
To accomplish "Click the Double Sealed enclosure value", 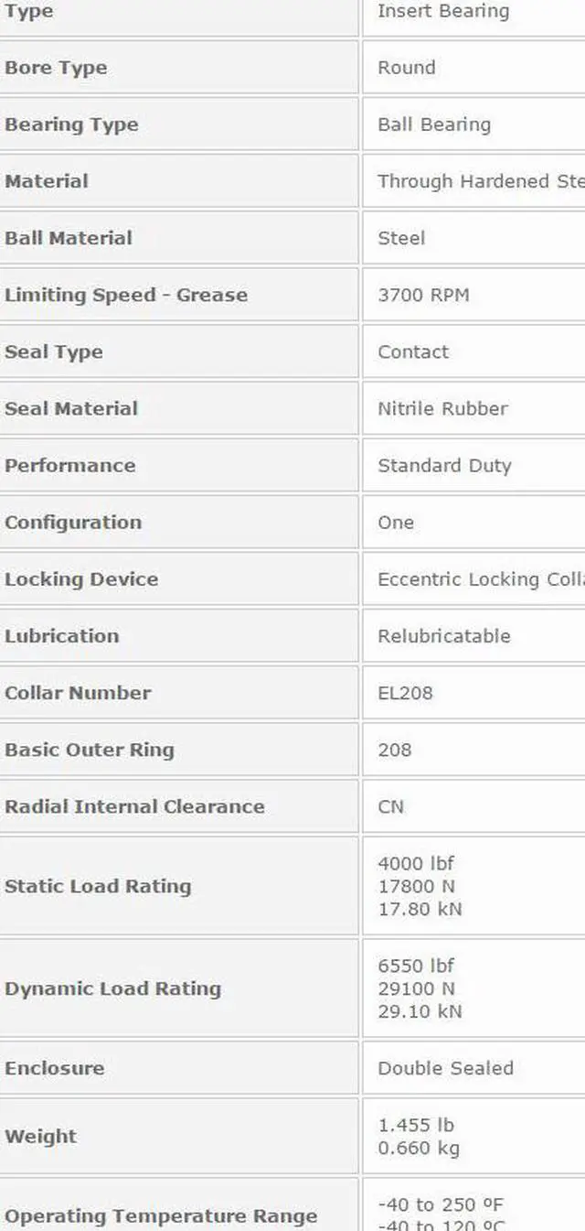I will [445, 1068].
